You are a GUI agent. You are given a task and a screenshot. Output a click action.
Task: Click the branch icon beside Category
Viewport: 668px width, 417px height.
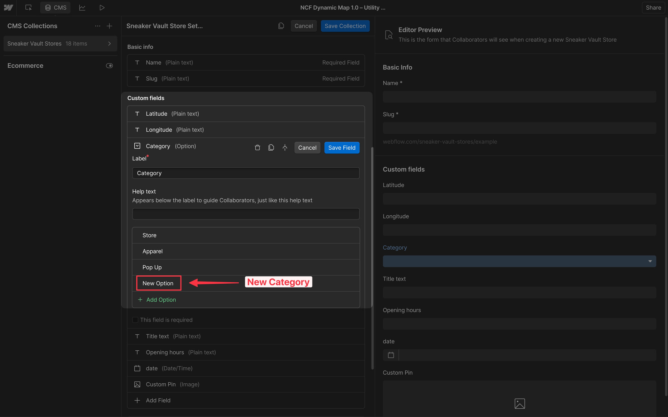(x=285, y=148)
